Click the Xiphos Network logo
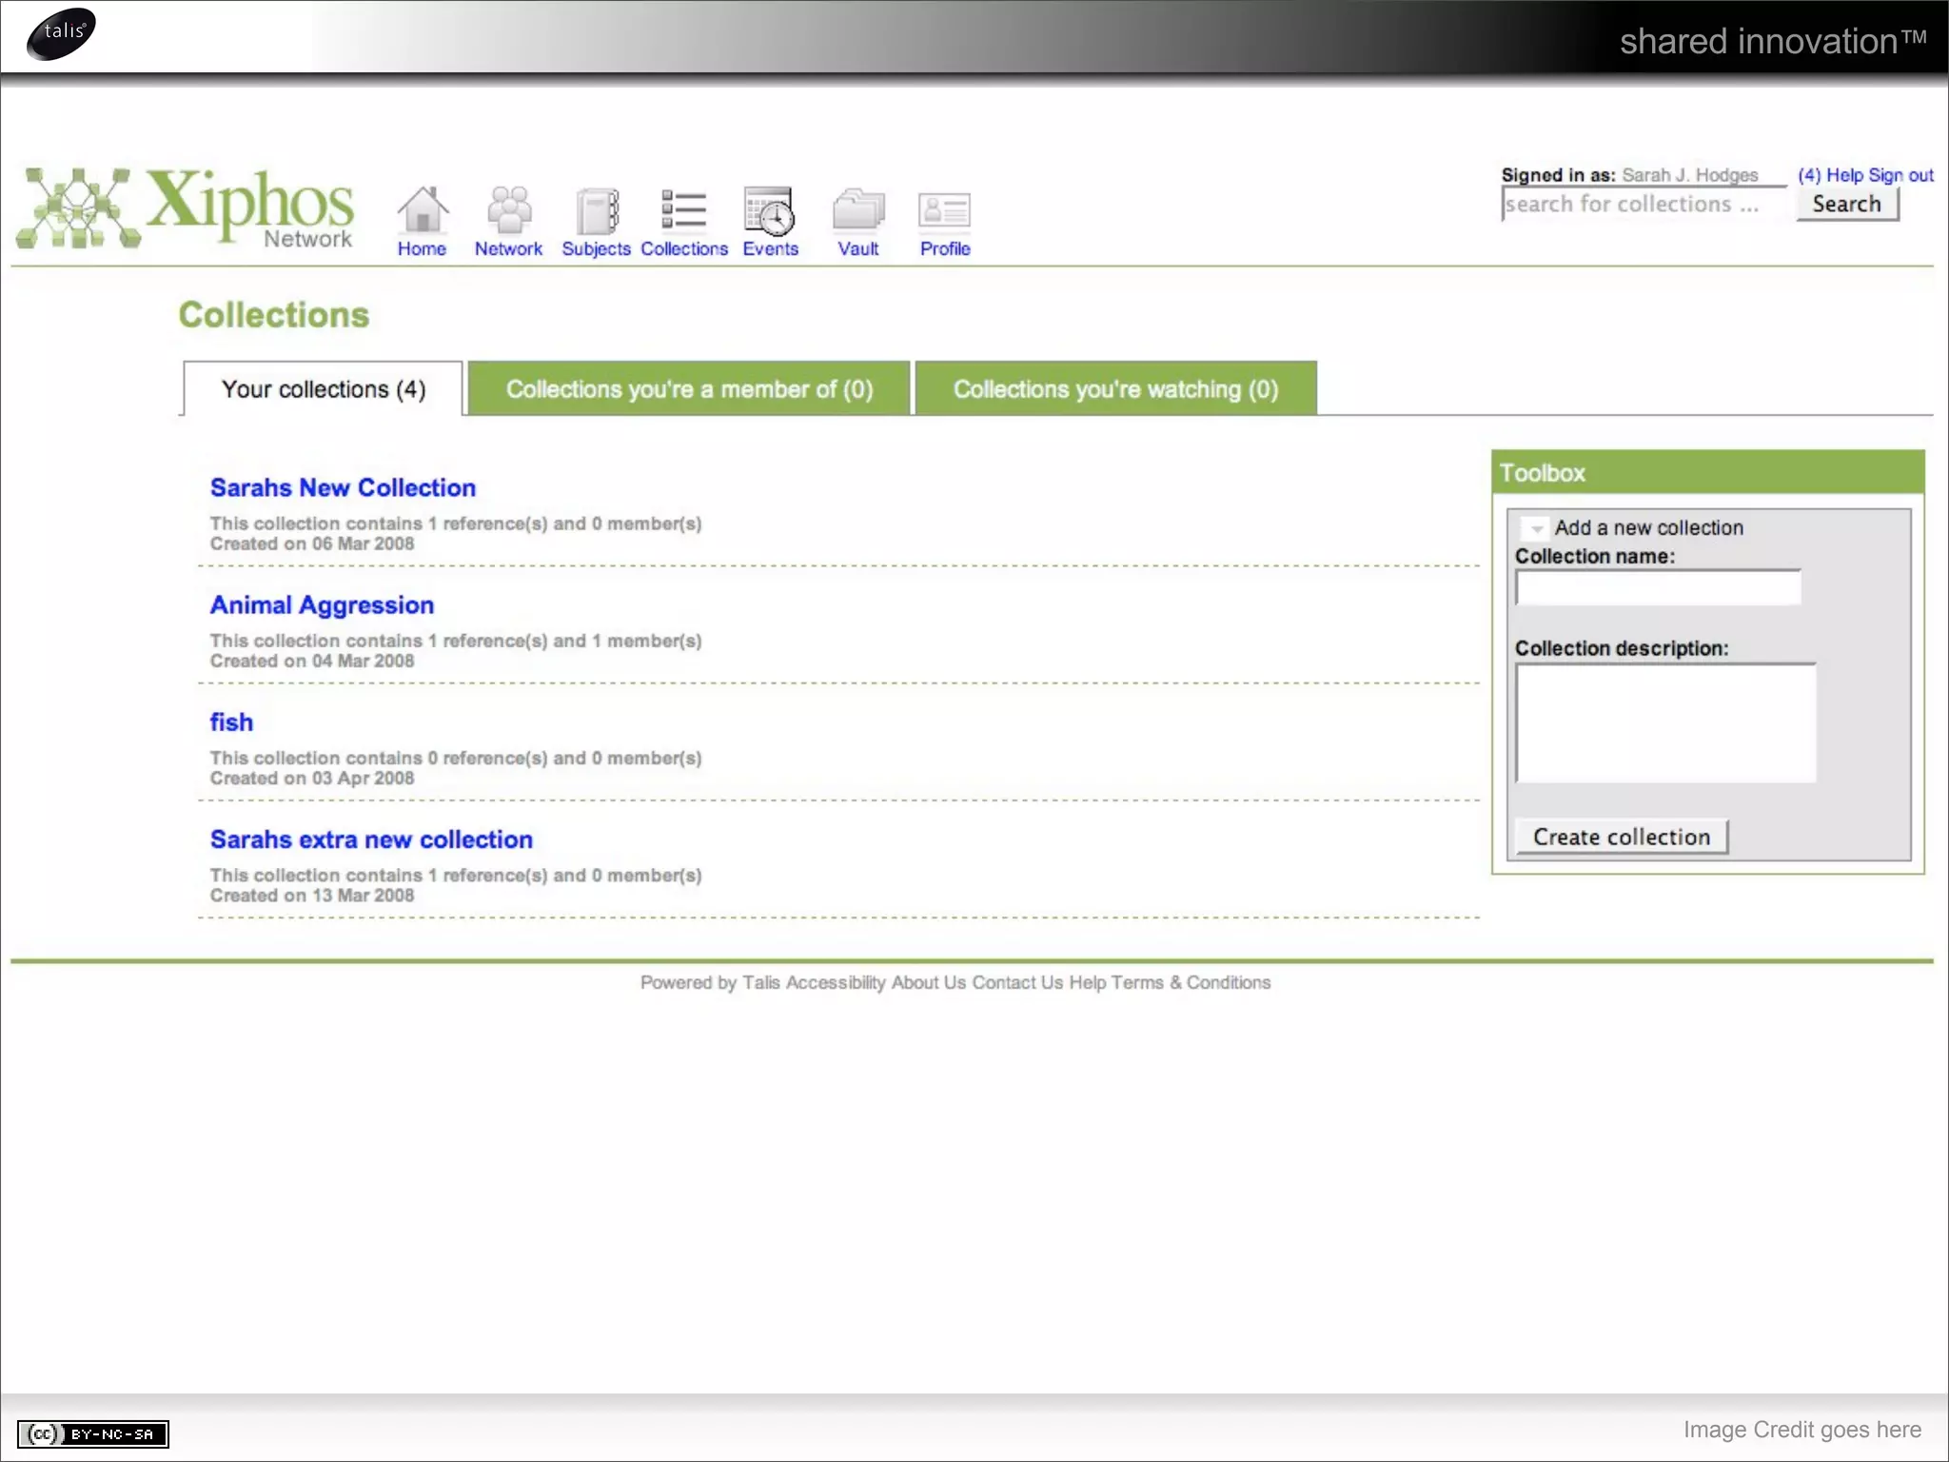This screenshot has width=1949, height=1462. [x=186, y=207]
